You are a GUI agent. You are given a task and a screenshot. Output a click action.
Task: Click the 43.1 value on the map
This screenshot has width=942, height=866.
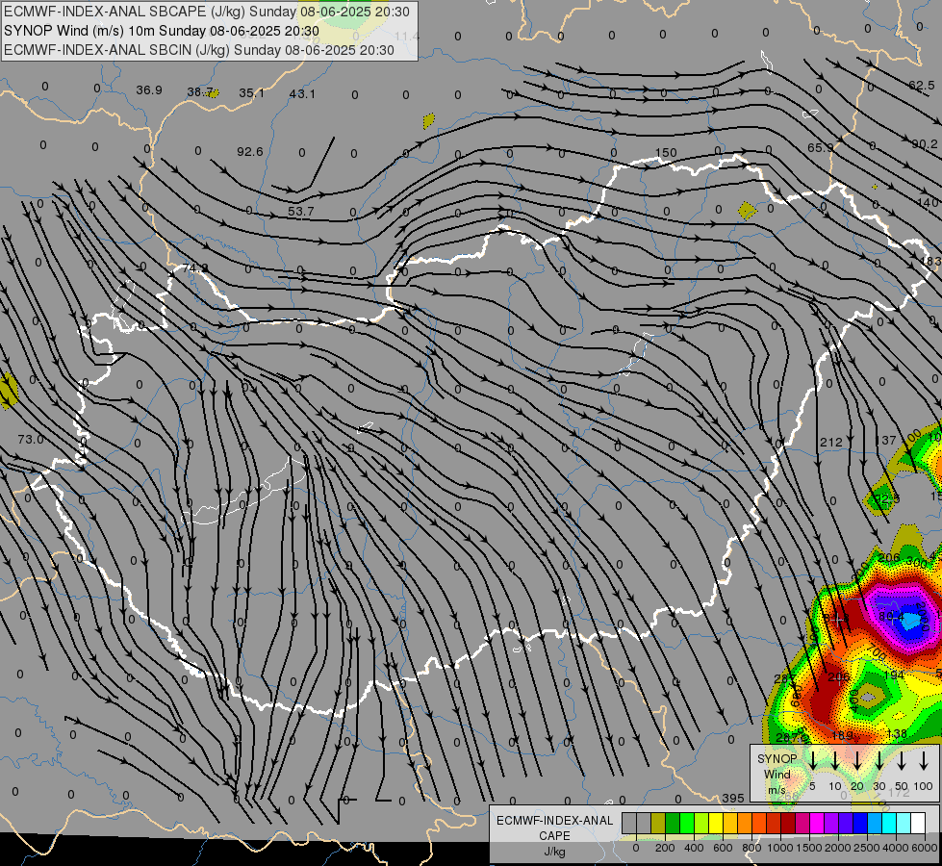tap(301, 93)
